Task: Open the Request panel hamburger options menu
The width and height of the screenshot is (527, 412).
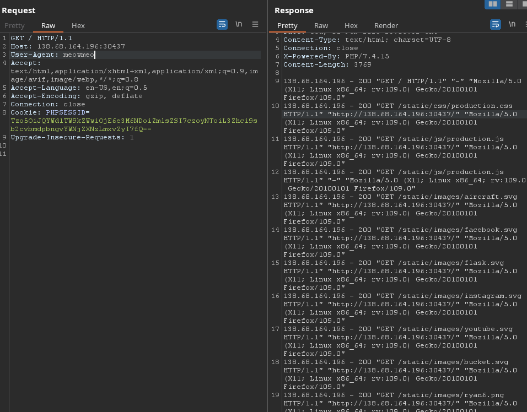Action: 255,24
